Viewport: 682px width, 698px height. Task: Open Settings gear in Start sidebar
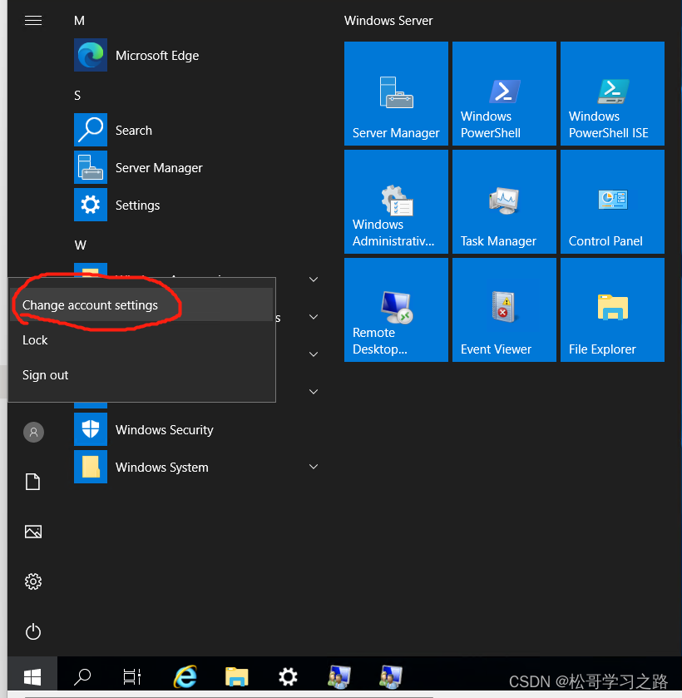(33, 582)
